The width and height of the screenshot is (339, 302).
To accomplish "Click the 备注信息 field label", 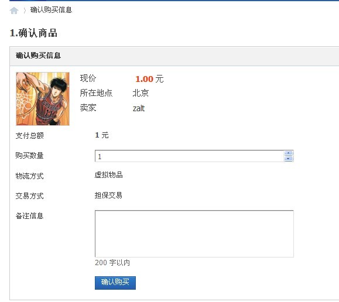I will coord(29,216).
